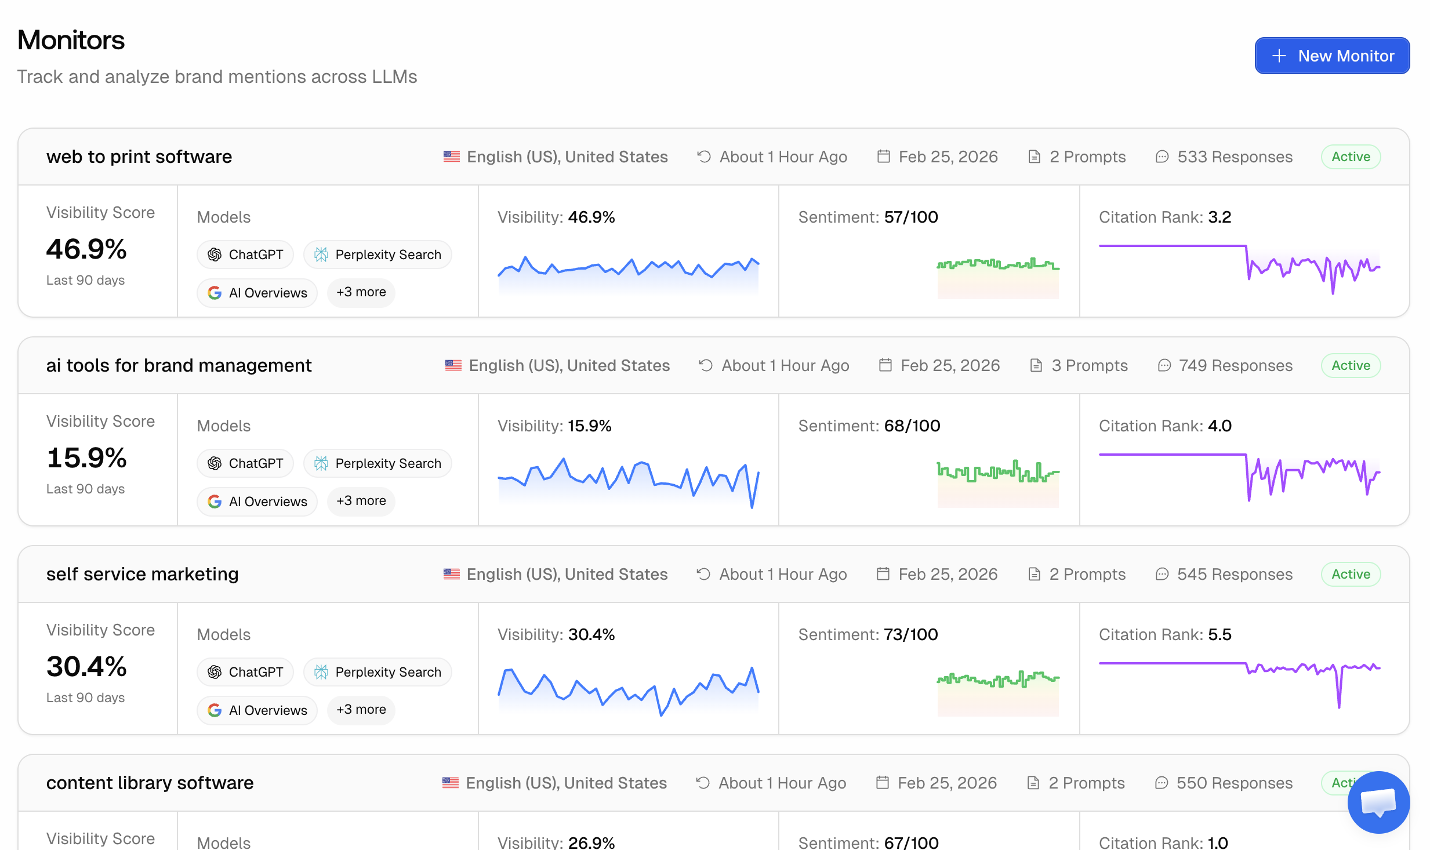Viewport: 1430px width, 850px height.
Task: Open the chat support bubble icon
Action: [x=1378, y=802]
